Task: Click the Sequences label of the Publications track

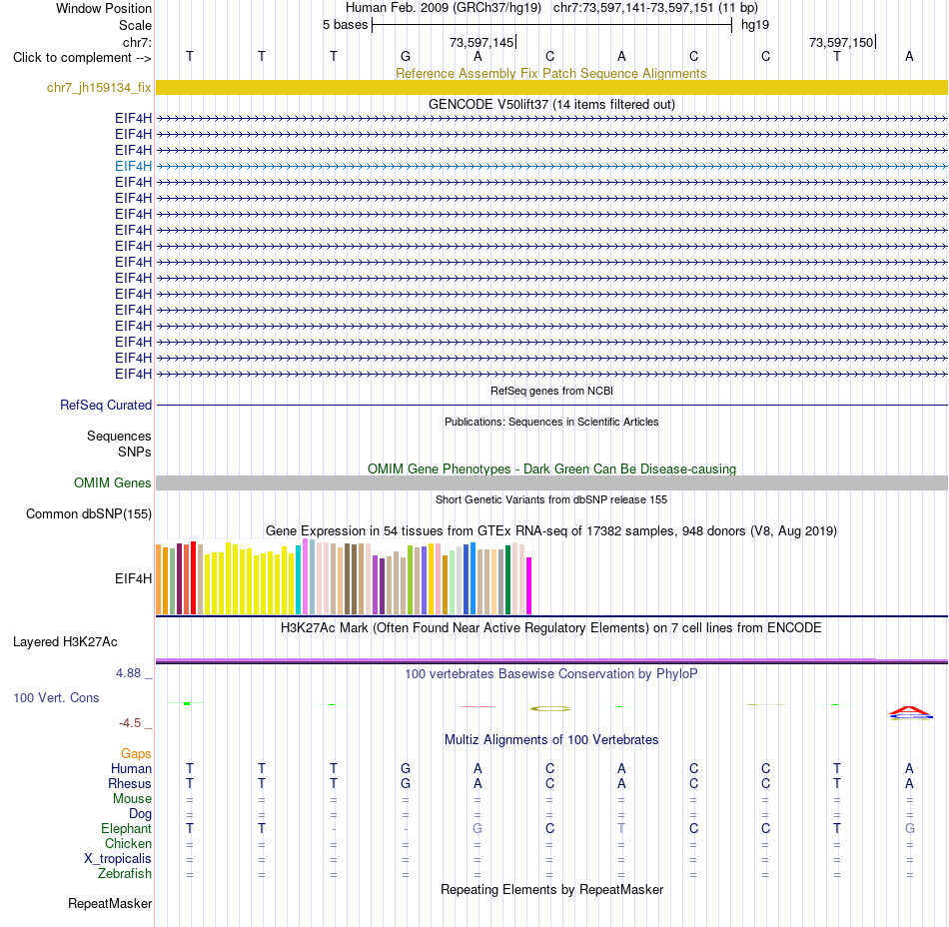Action: coord(119,436)
